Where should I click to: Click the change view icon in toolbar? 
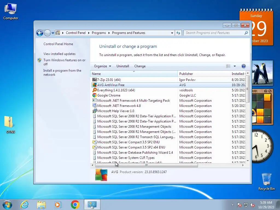tap(228, 66)
